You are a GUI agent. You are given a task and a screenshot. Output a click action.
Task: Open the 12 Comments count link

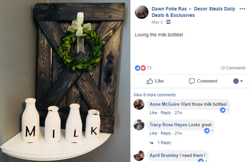[x=233, y=68]
